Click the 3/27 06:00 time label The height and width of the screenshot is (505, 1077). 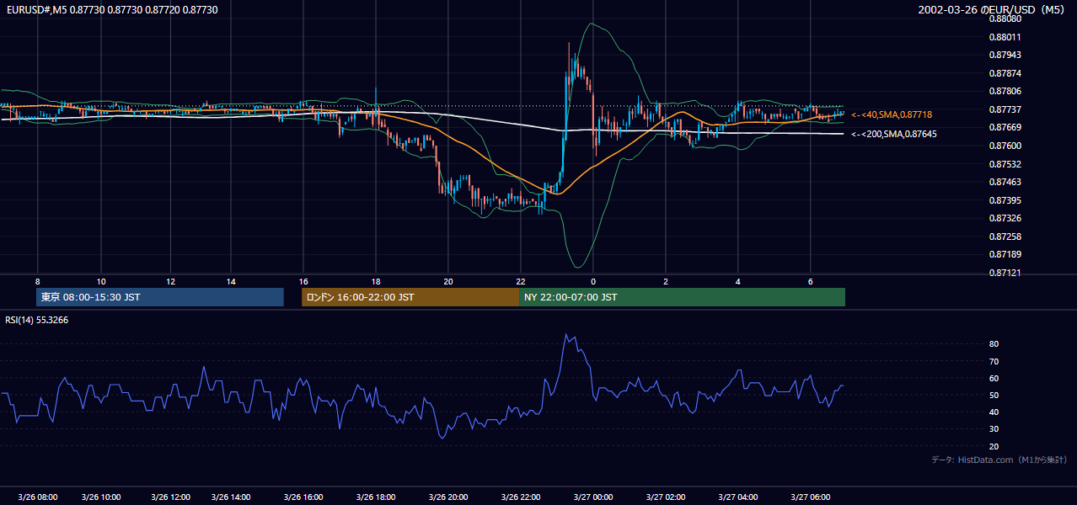click(x=811, y=497)
